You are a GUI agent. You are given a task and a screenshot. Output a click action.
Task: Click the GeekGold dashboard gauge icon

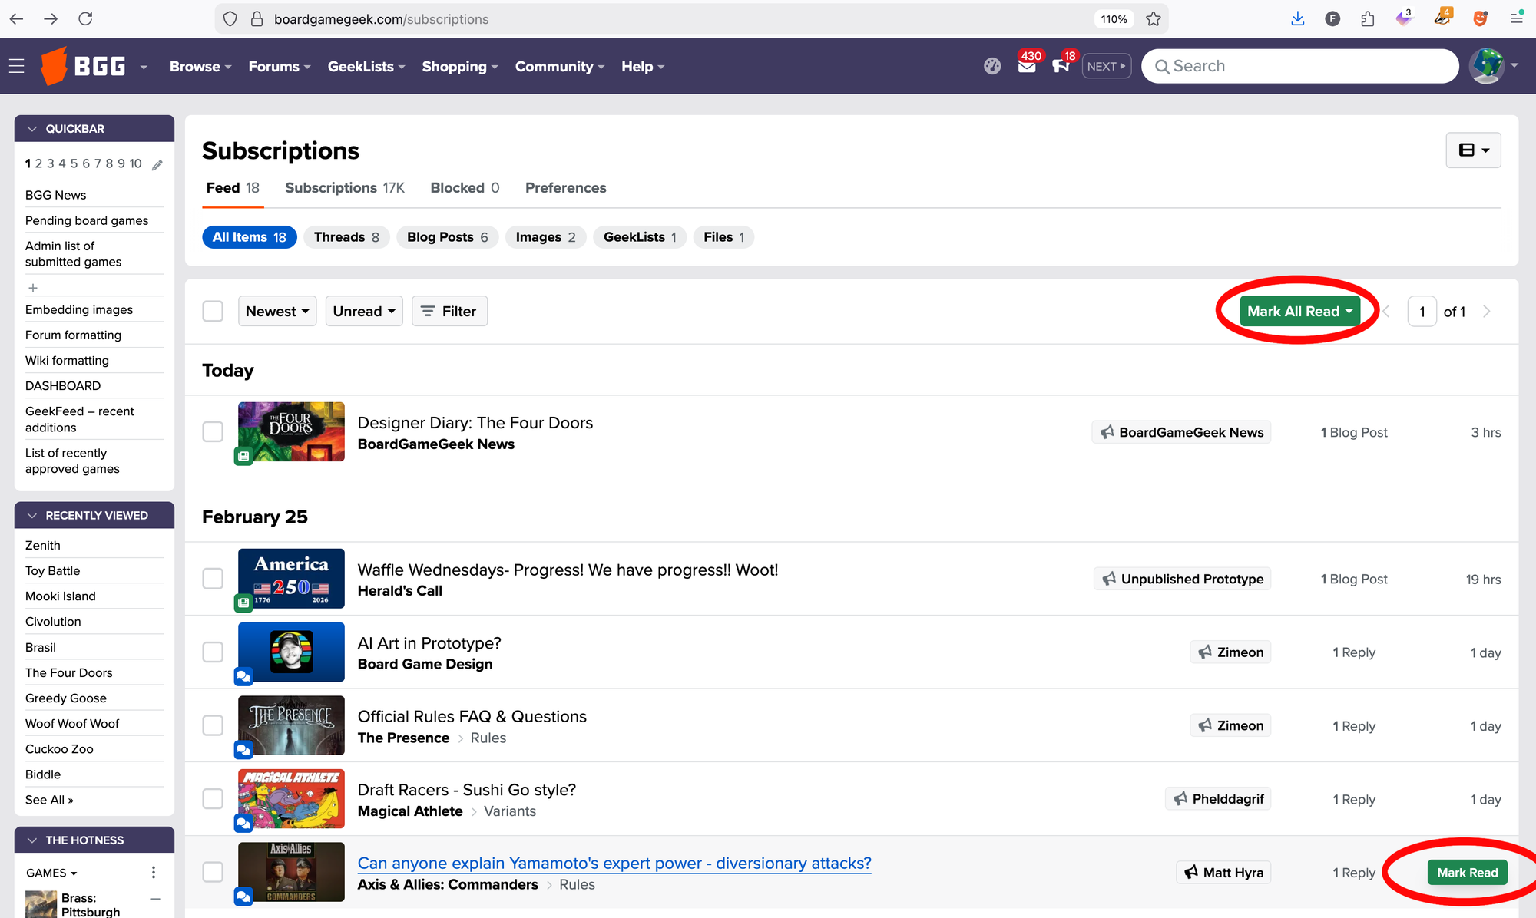991,66
